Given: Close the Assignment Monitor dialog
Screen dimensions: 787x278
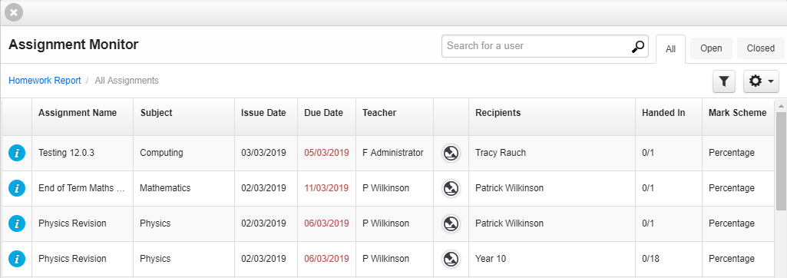Looking at the screenshot, I should coord(14,12).
